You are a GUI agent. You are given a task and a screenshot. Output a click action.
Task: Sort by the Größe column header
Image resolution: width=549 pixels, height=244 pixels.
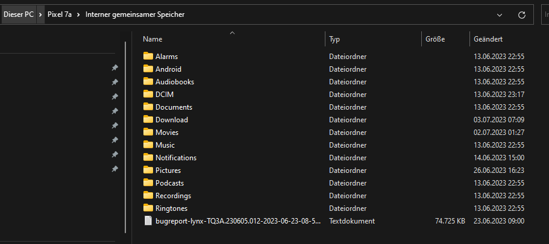[x=435, y=39]
